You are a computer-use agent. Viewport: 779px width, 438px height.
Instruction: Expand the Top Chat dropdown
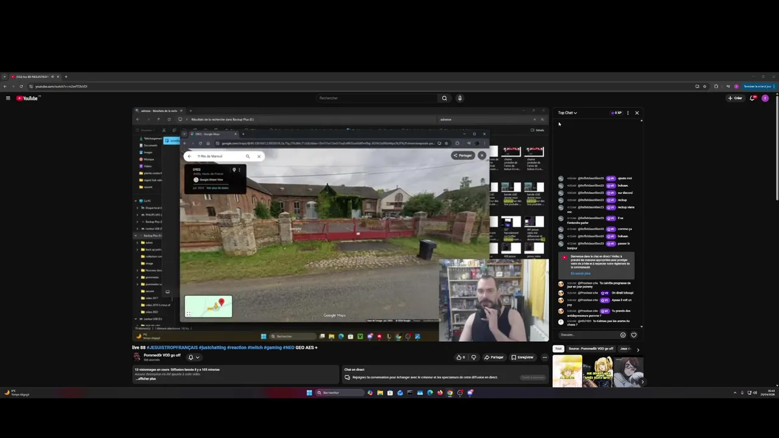567,113
